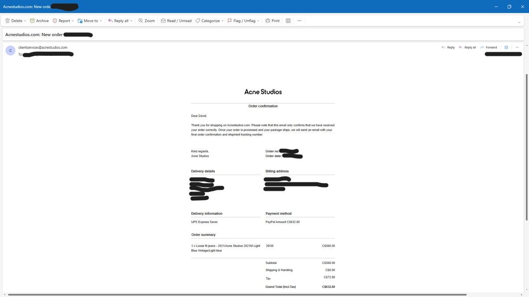Click Reply in the message header

pos(448,48)
